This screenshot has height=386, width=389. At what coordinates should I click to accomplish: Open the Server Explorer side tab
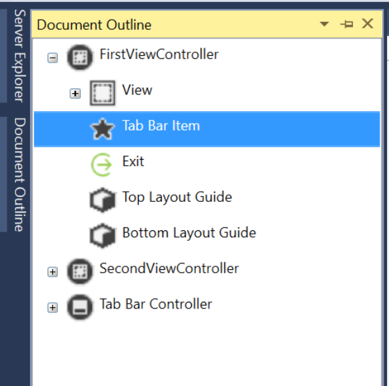pos(19,56)
